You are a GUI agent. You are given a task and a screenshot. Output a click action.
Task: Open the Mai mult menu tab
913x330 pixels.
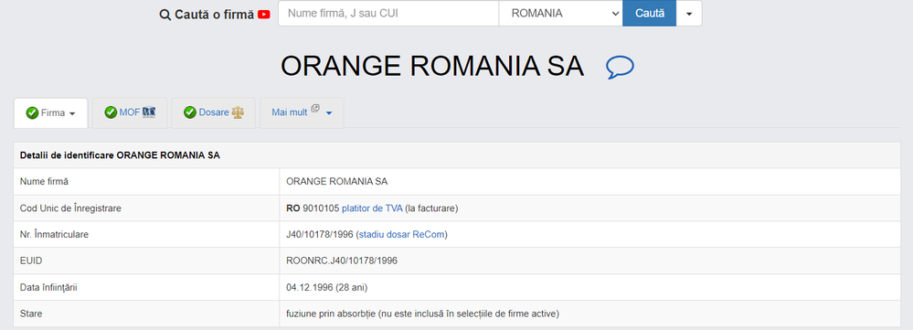coord(302,112)
